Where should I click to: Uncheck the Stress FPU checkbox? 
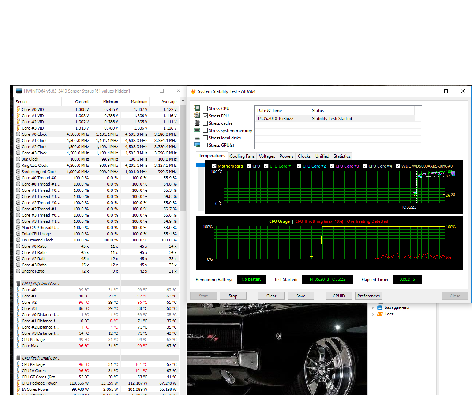[206, 116]
